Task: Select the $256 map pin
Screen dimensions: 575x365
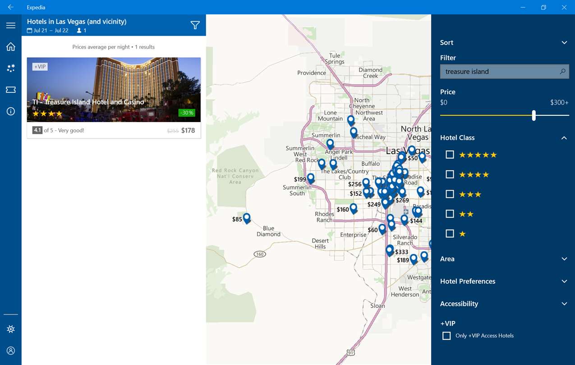Action: (366, 183)
